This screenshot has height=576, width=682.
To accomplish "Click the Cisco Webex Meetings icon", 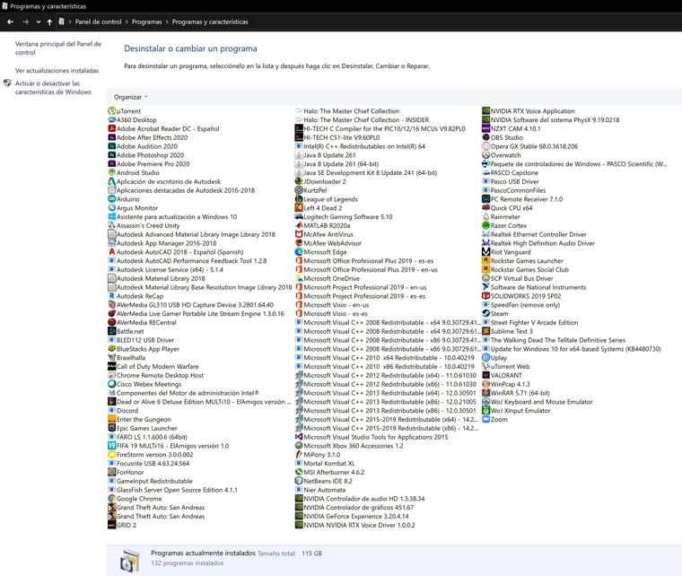I will (x=112, y=384).
